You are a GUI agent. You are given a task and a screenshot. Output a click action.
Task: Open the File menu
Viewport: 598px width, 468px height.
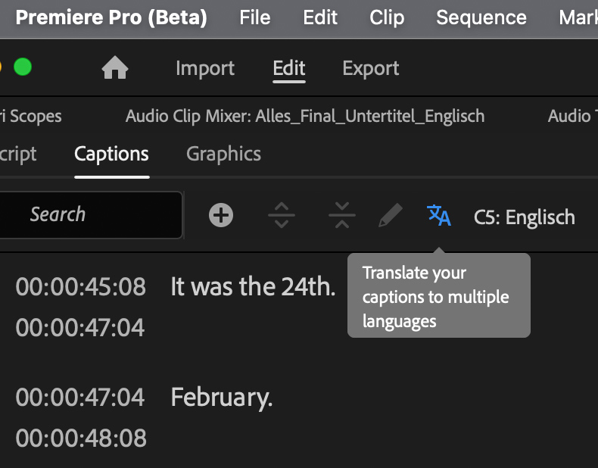coord(255,17)
